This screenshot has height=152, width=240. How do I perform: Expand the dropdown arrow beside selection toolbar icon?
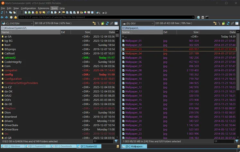[22, 13]
